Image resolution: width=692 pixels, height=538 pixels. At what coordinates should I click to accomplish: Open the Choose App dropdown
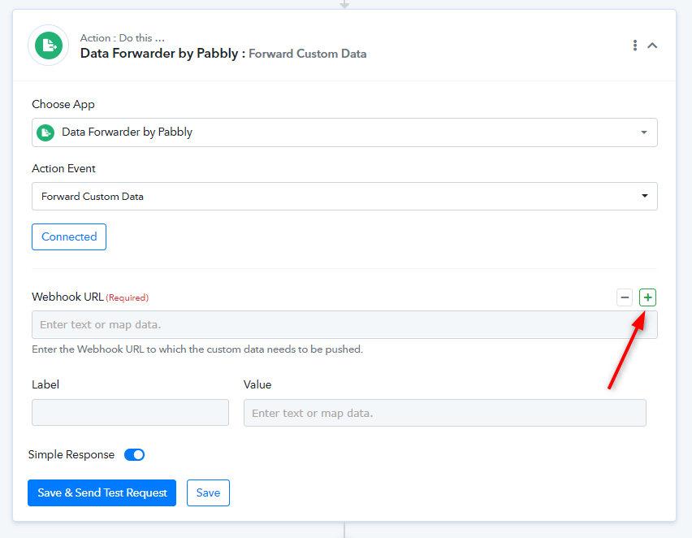coord(344,132)
